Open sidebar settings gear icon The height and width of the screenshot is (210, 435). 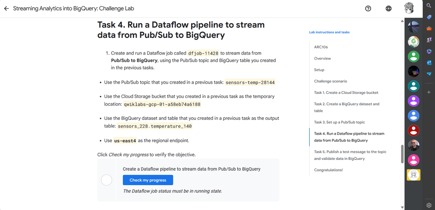[x=428, y=205]
